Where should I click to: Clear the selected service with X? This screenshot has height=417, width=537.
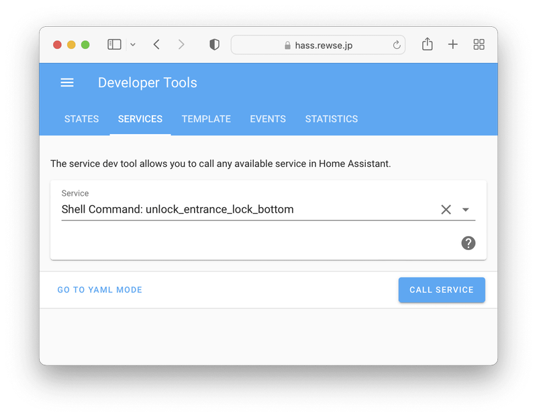coord(446,210)
